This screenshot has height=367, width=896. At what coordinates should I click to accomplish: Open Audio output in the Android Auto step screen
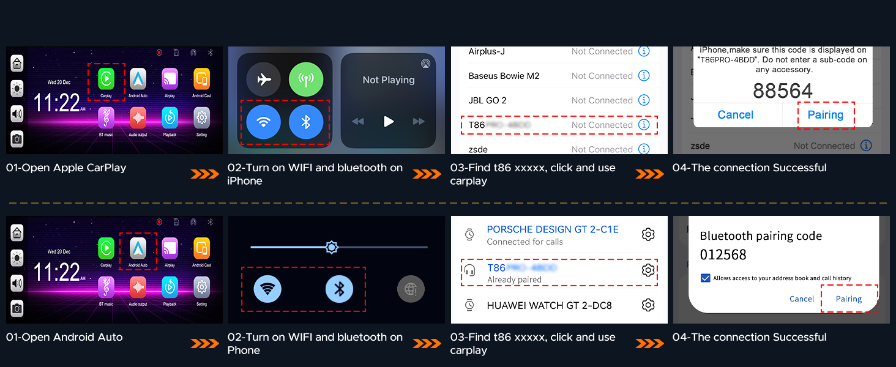(138, 286)
